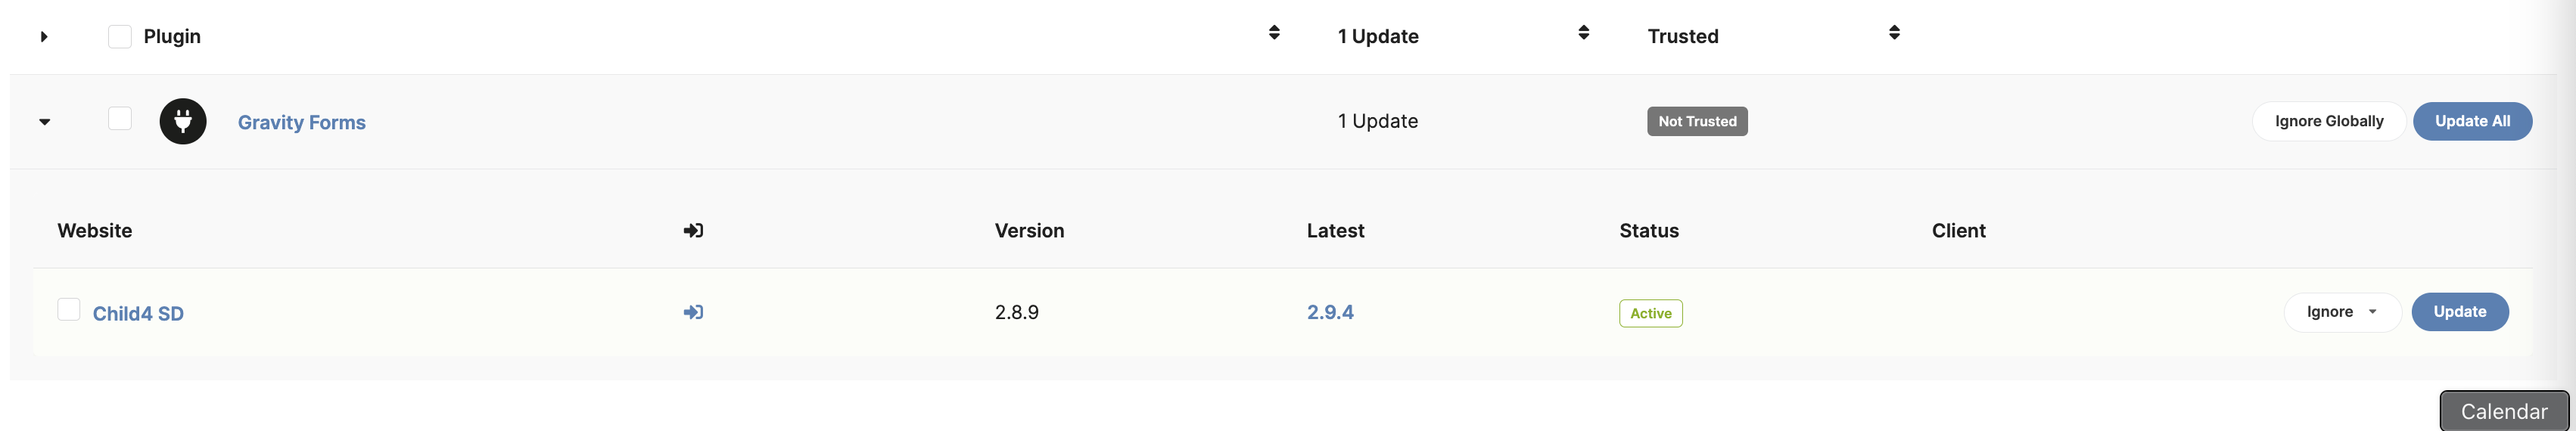Image resolution: width=2576 pixels, height=431 pixels.
Task: Open the Ignore dropdown for Child4 SD
Action: pos(2342,312)
